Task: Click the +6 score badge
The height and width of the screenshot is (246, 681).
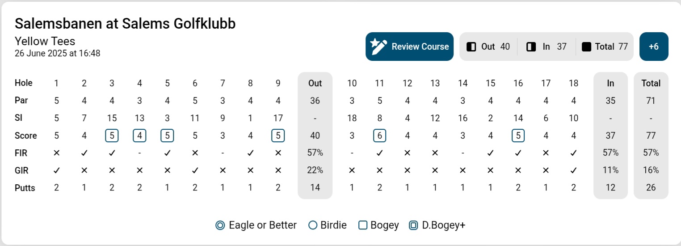Action: pos(654,47)
